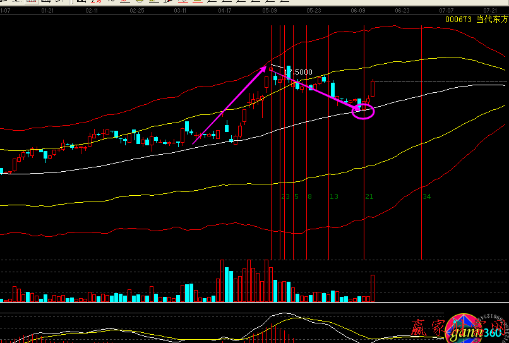Select the time cycle marker labeled 21
Image resolution: width=509 pixels, height=343 pixels.
(x=369, y=197)
